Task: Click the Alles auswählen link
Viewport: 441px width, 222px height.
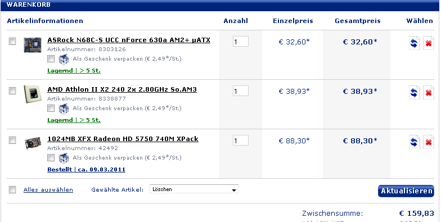Action: pos(48,190)
